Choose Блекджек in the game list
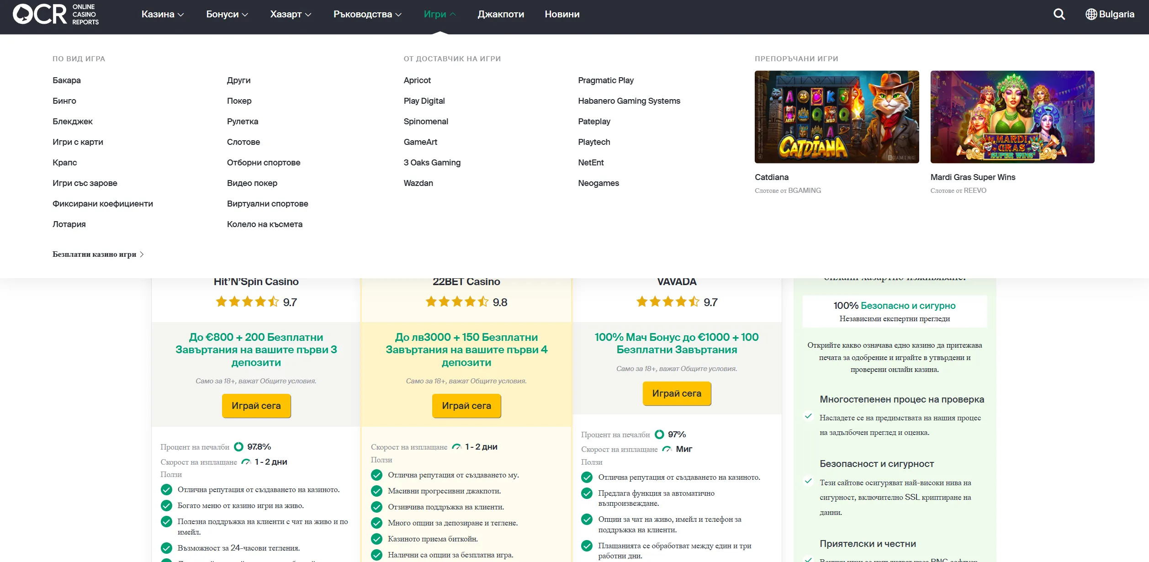 (x=73, y=122)
